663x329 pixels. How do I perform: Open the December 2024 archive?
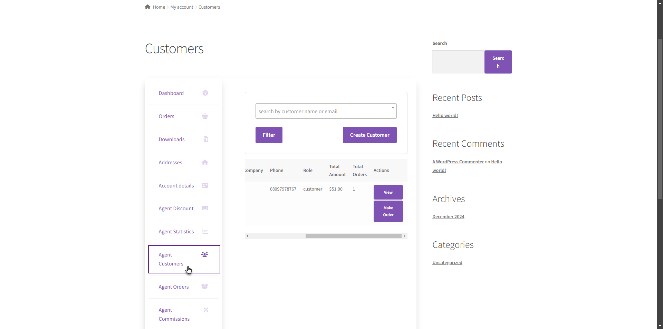click(448, 216)
